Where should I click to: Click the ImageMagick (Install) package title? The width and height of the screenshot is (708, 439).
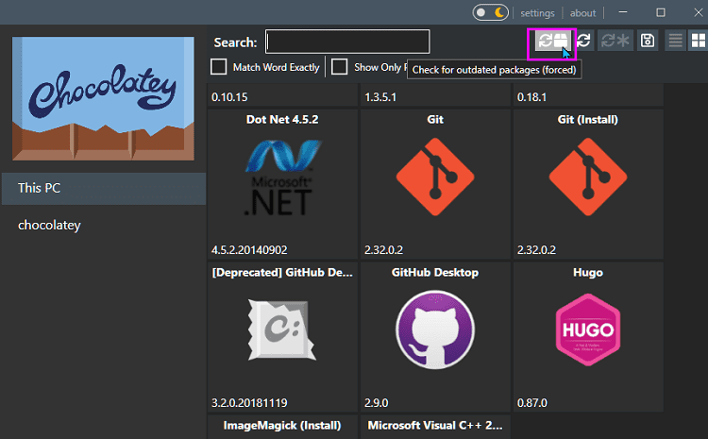coord(282,426)
